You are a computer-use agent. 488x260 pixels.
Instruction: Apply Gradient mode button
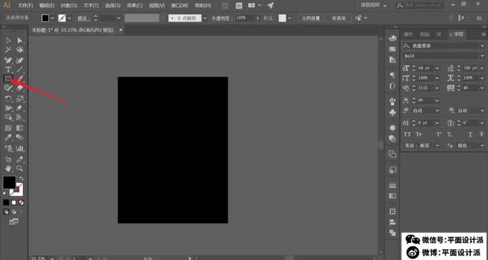[14, 202]
